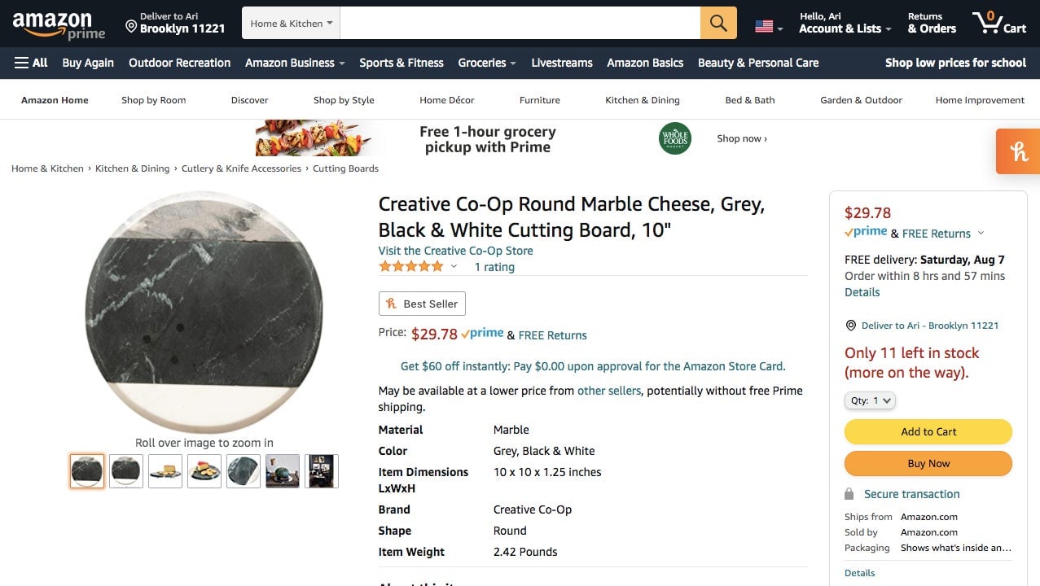This screenshot has height=586, width=1040.
Task: Click the Whole Foods Market logo
Action: point(675,138)
